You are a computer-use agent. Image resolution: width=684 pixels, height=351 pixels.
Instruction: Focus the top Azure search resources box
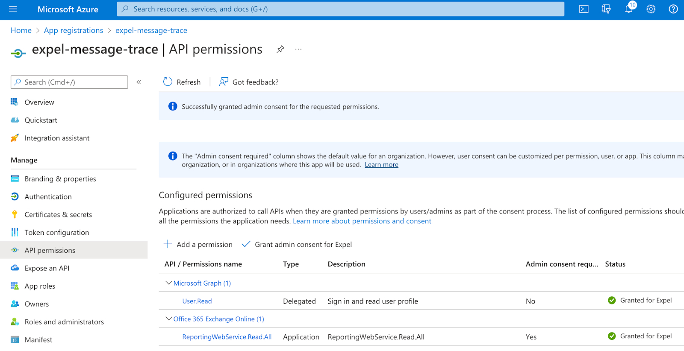click(x=340, y=9)
